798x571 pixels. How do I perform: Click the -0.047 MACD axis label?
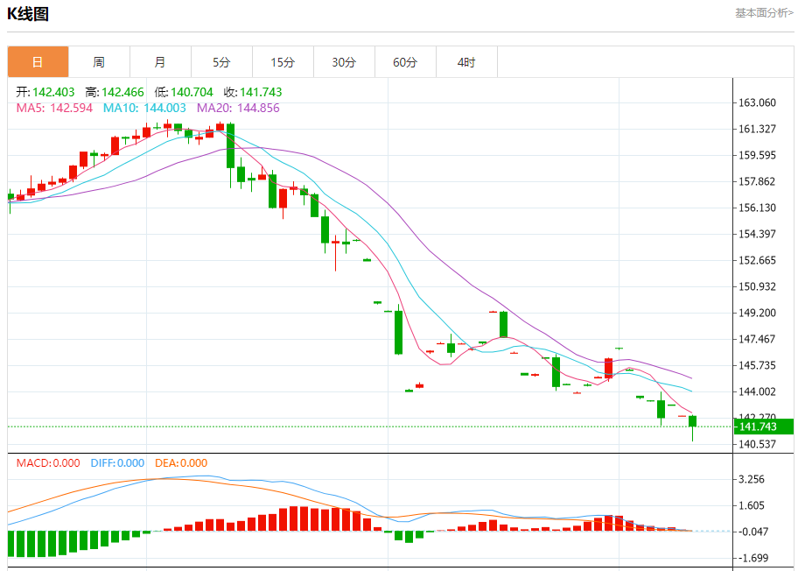pyautogui.click(x=753, y=532)
